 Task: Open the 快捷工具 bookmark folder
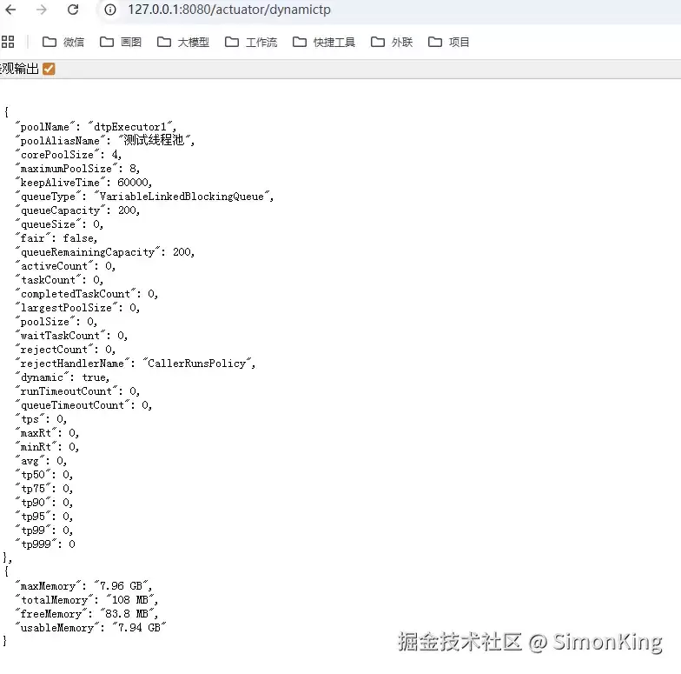(323, 42)
